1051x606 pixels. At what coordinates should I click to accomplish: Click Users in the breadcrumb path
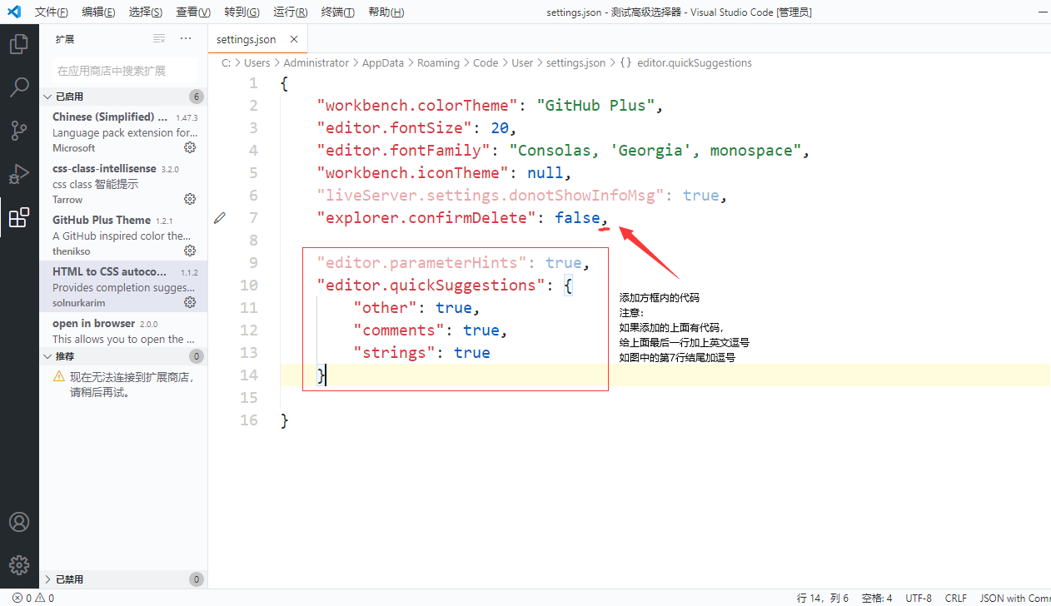tap(257, 62)
